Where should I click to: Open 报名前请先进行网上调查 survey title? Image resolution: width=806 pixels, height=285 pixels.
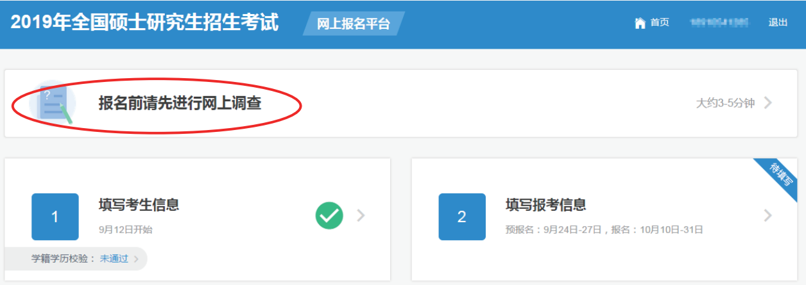[x=180, y=103]
